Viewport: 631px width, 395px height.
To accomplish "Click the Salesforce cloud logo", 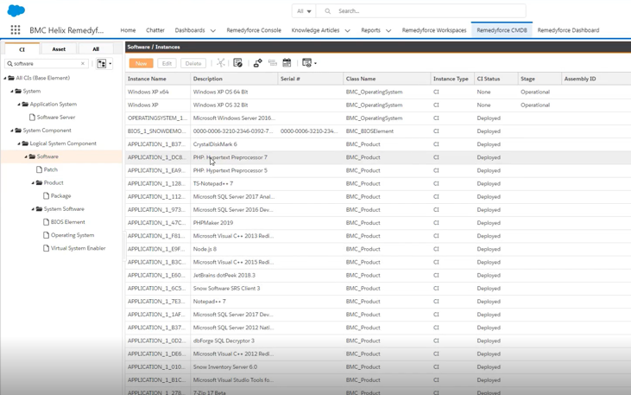I will (16, 10).
